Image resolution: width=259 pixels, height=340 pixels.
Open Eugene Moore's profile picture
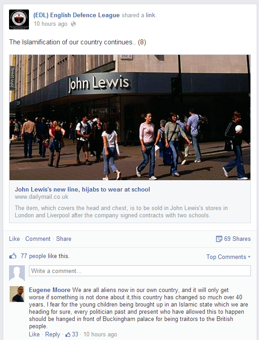[x=17, y=294]
